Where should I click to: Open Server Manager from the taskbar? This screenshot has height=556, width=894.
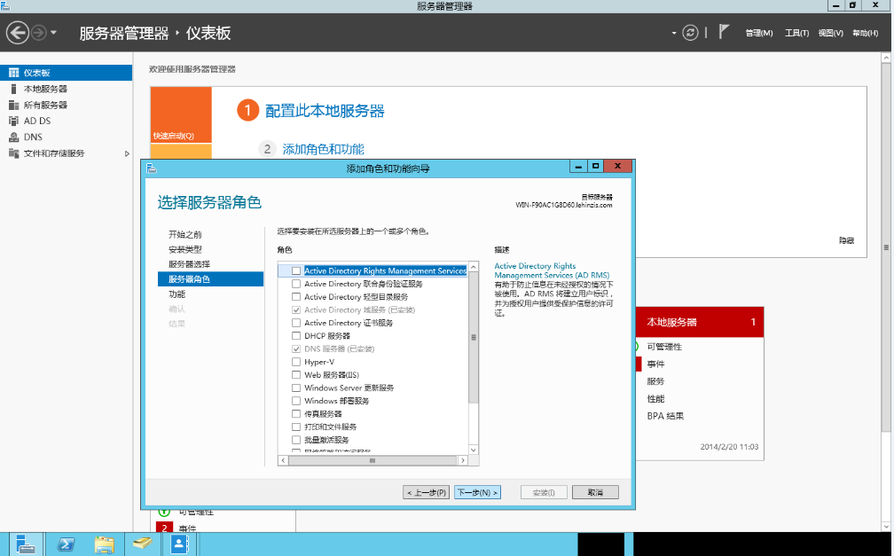coord(26,544)
